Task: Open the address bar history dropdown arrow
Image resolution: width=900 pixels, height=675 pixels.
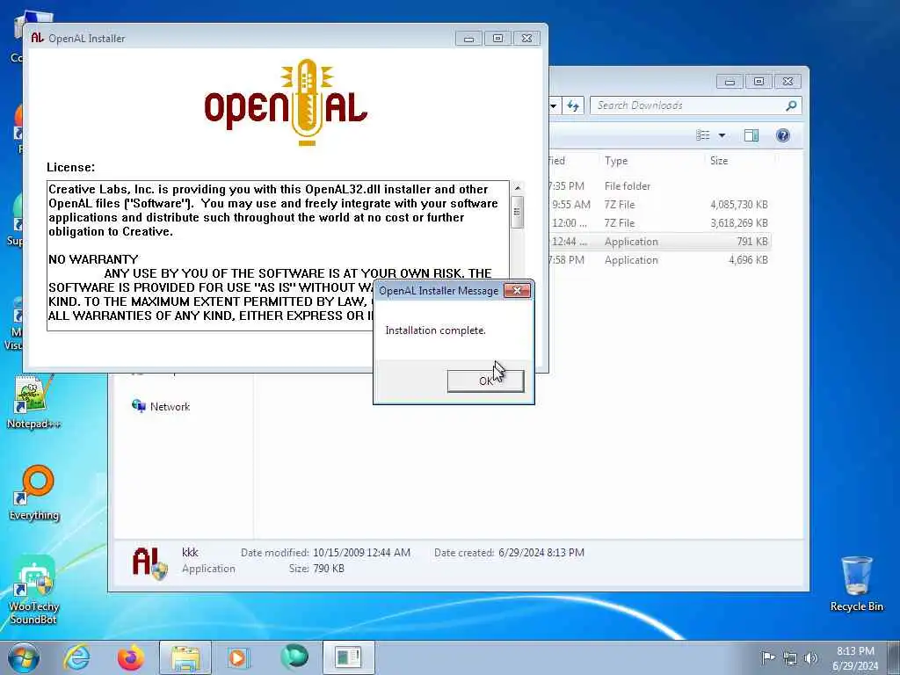Action: pyautogui.click(x=554, y=105)
